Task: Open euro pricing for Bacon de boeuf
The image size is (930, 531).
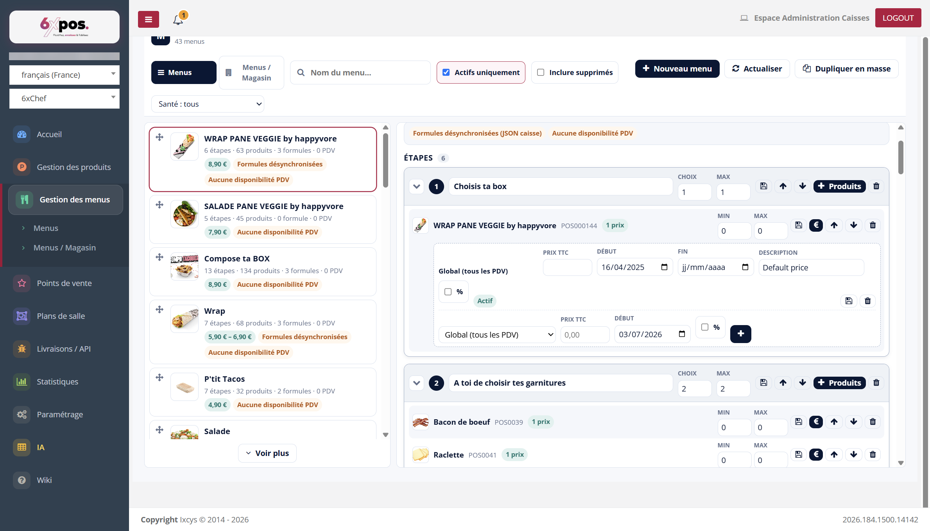Action: click(x=816, y=422)
